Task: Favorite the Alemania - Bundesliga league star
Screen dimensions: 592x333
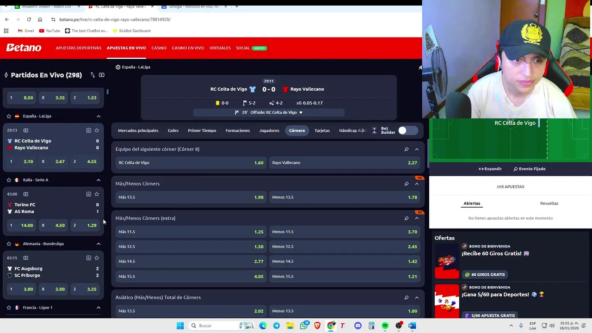Action: 9,244
